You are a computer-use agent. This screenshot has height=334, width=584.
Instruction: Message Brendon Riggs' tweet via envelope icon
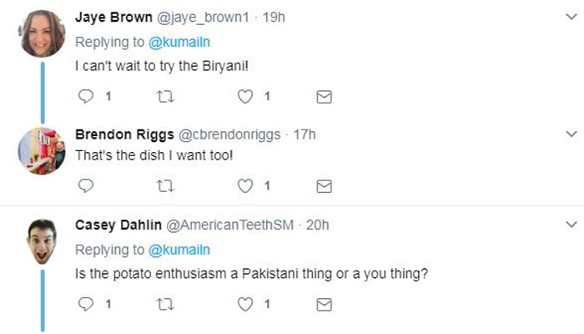tap(325, 185)
